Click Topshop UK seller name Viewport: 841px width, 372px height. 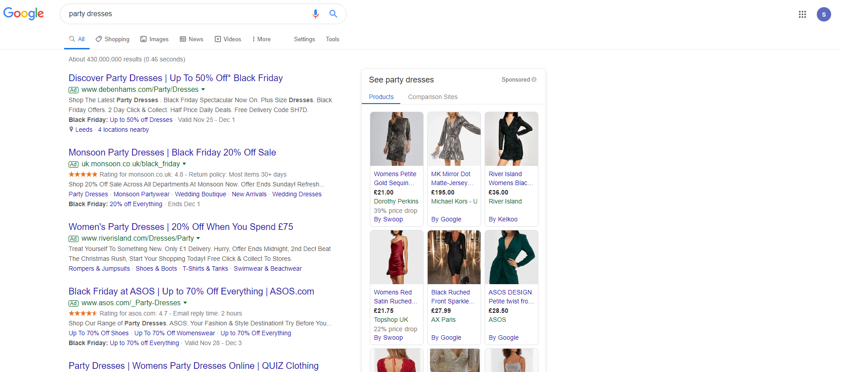[391, 320]
